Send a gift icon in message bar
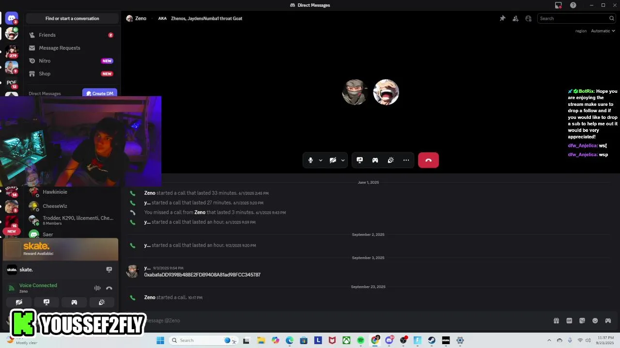The image size is (620, 348). (x=556, y=320)
